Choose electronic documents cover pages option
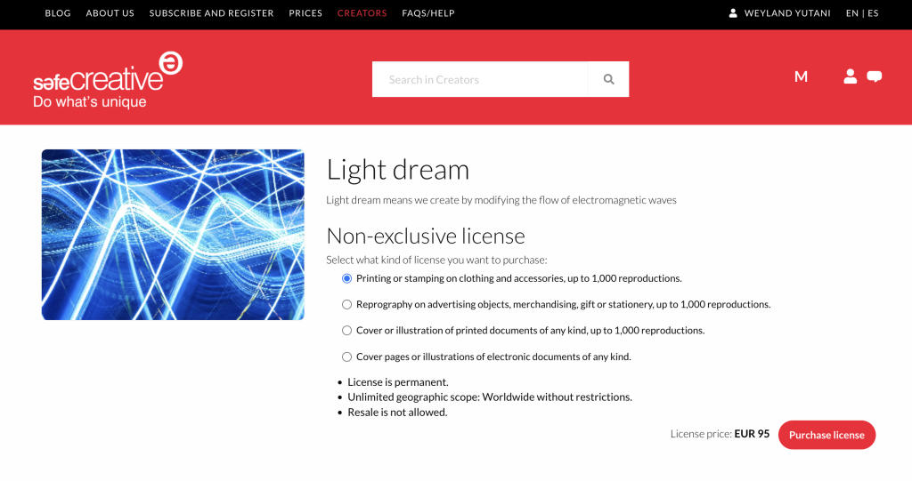Screen dimensions: 912x481 pyautogui.click(x=347, y=357)
